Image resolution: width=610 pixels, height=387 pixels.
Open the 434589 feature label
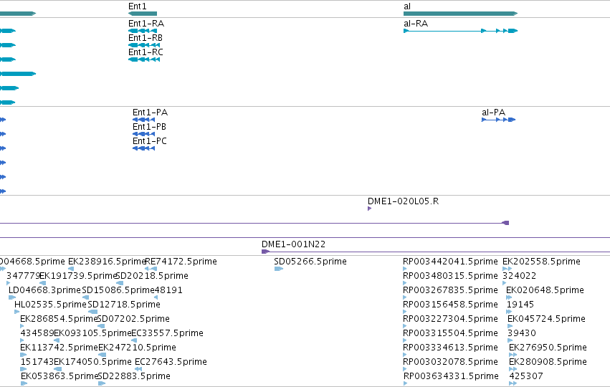pyautogui.click(x=37, y=333)
